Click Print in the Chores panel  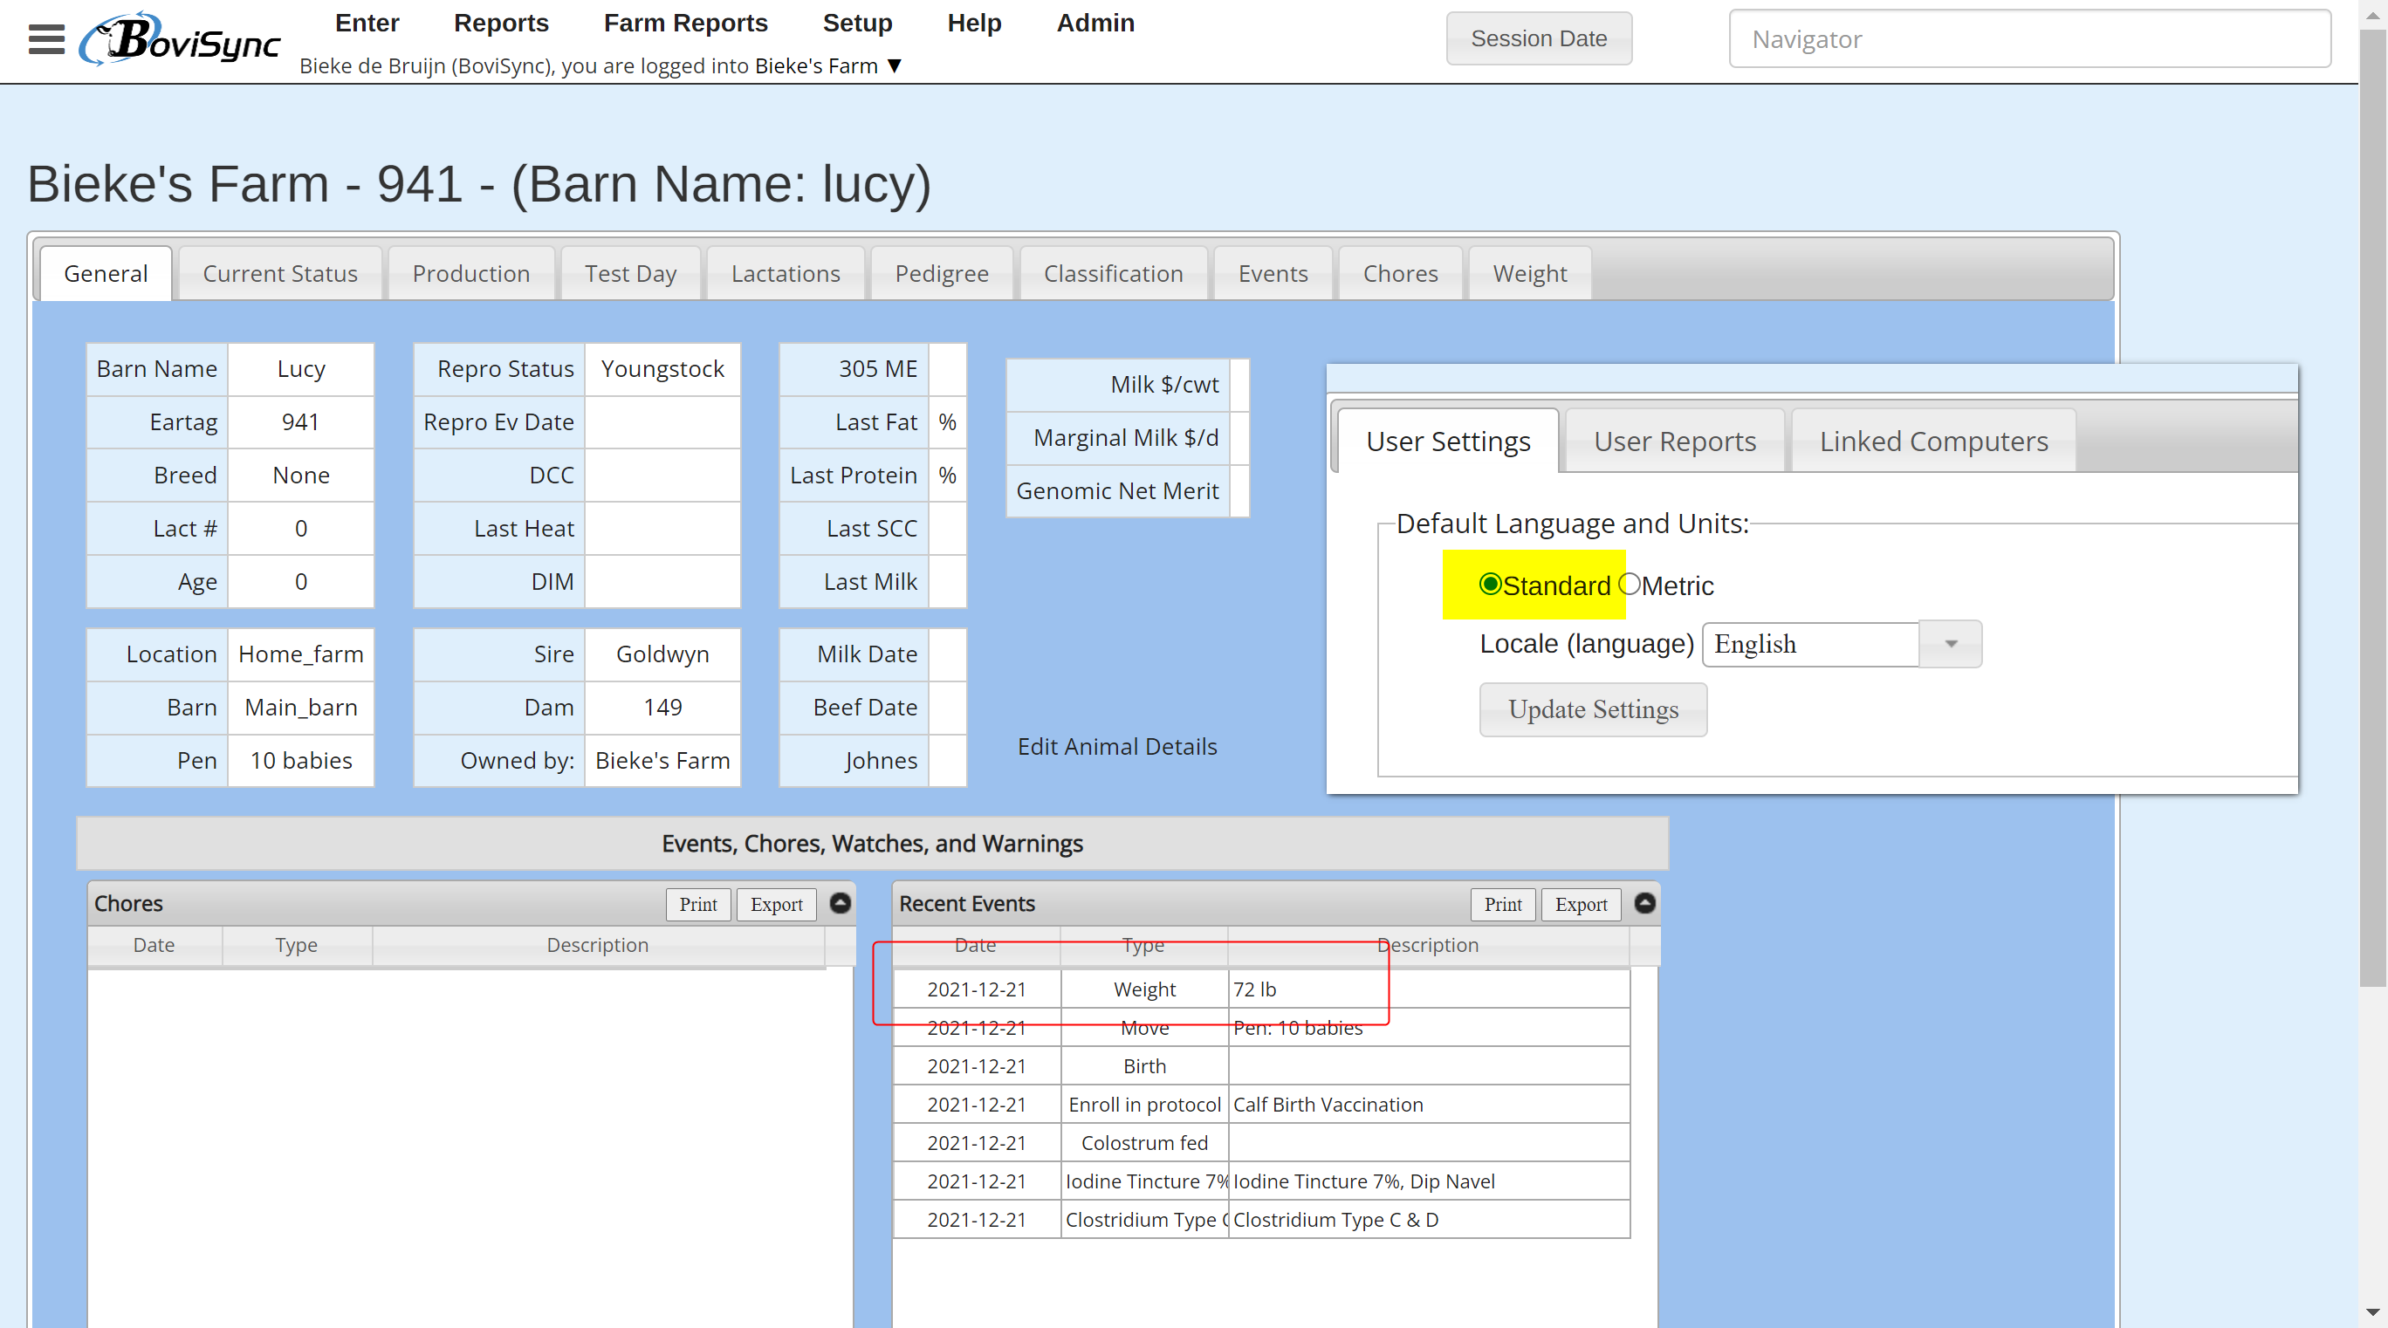(698, 904)
